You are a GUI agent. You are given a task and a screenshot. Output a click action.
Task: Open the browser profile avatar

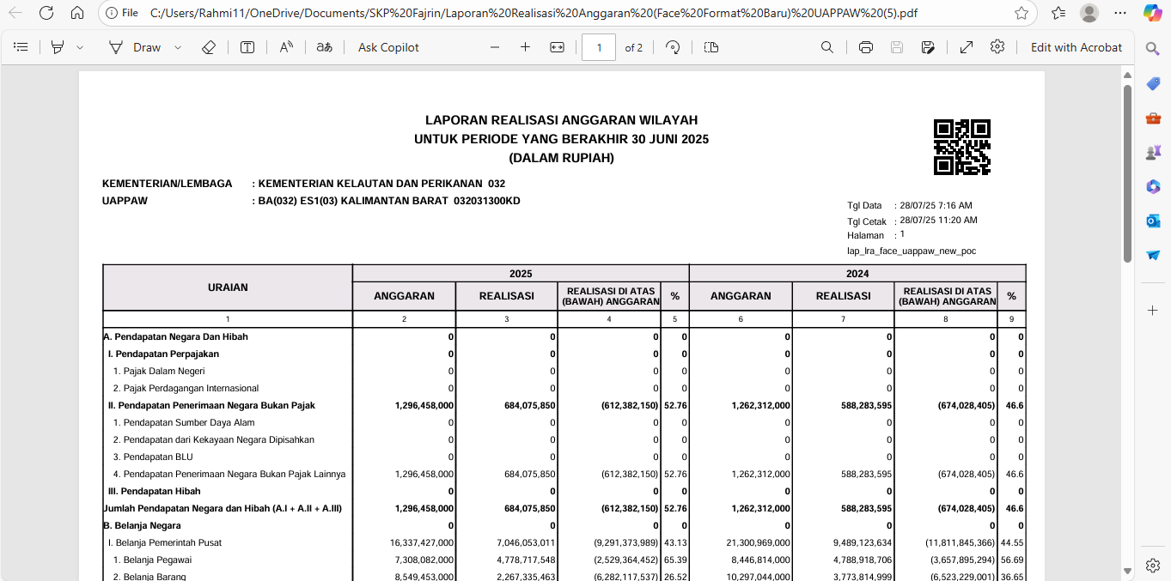point(1089,13)
